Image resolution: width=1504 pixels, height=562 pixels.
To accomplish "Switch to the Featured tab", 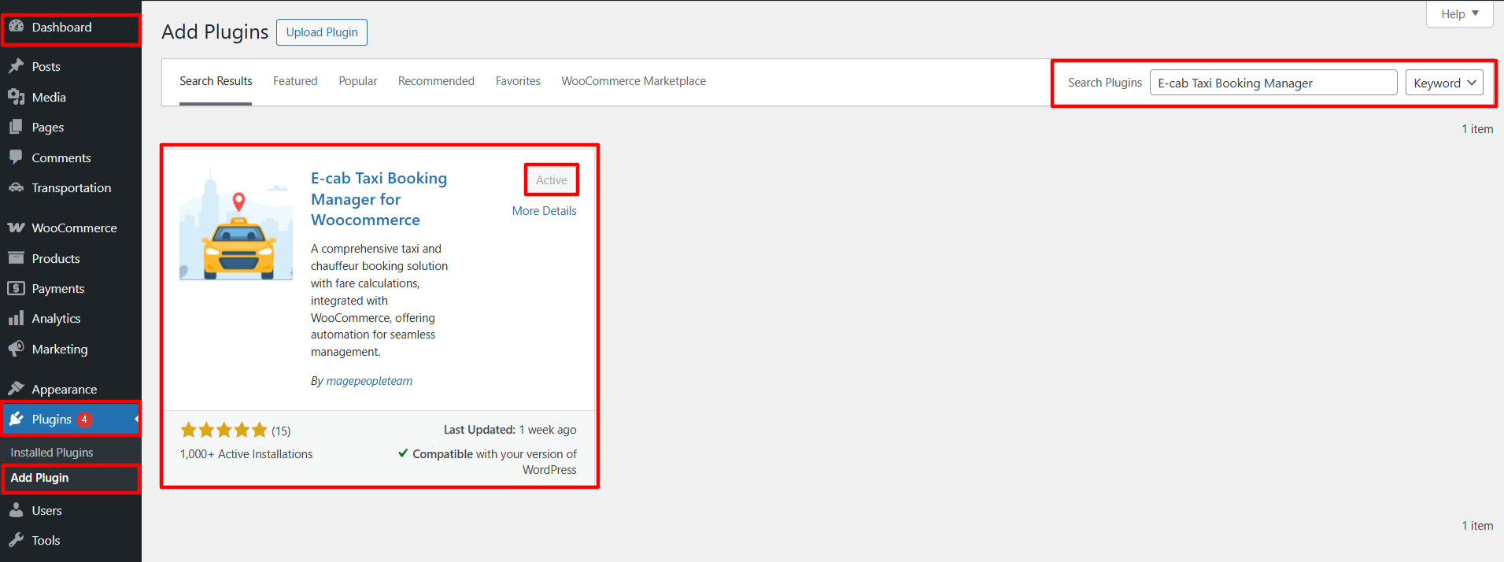I will [295, 81].
